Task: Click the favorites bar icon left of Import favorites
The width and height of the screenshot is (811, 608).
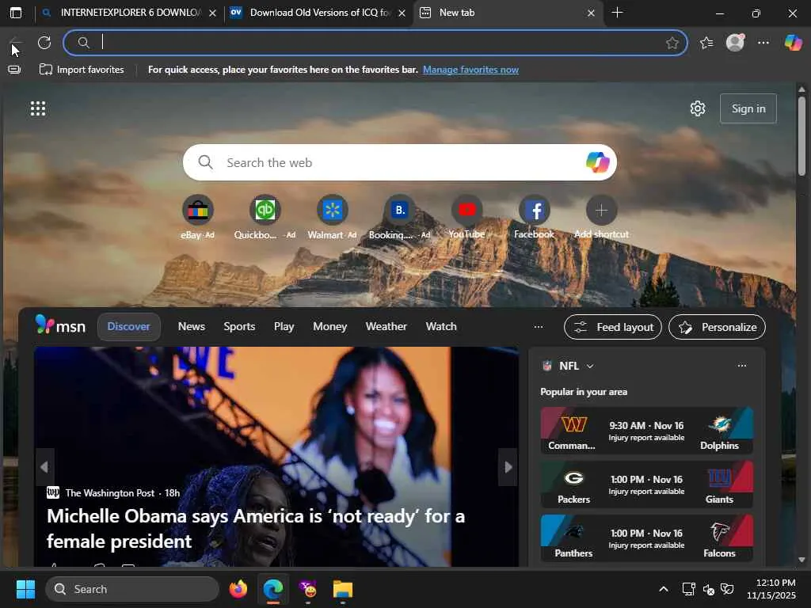Action: tap(14, 70)
